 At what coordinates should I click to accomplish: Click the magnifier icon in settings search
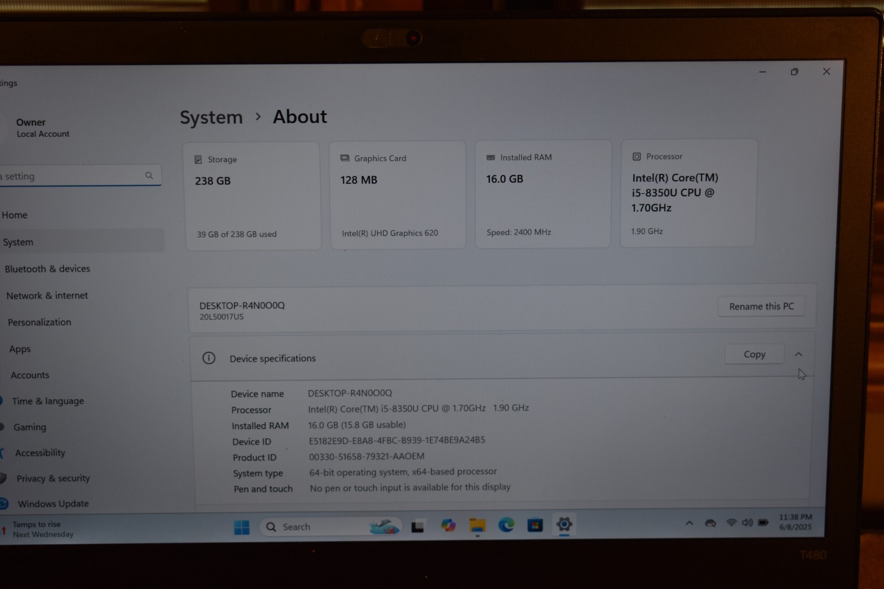click(x=149, y=176)
